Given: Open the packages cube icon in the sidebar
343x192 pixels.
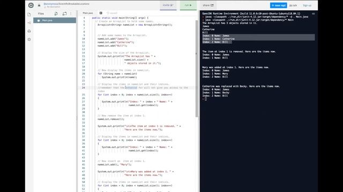Looking at the screenshot, I should 29,31.
